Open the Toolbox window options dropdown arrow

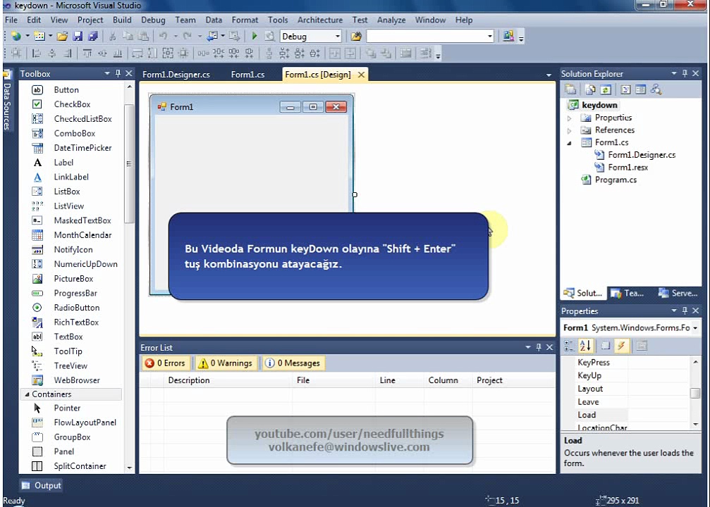click(x=107, y=73)
